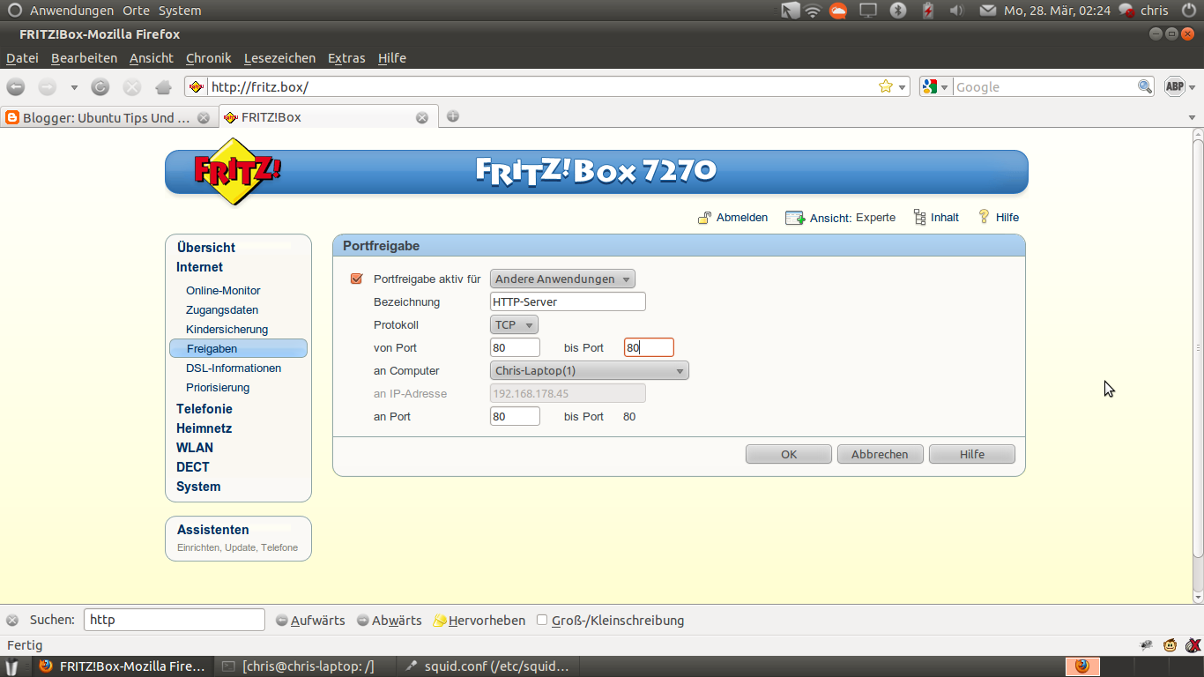Open Online-Monitor in sidebar
The height and width of the screenshot is (677, 1204).
click(223, 291)
